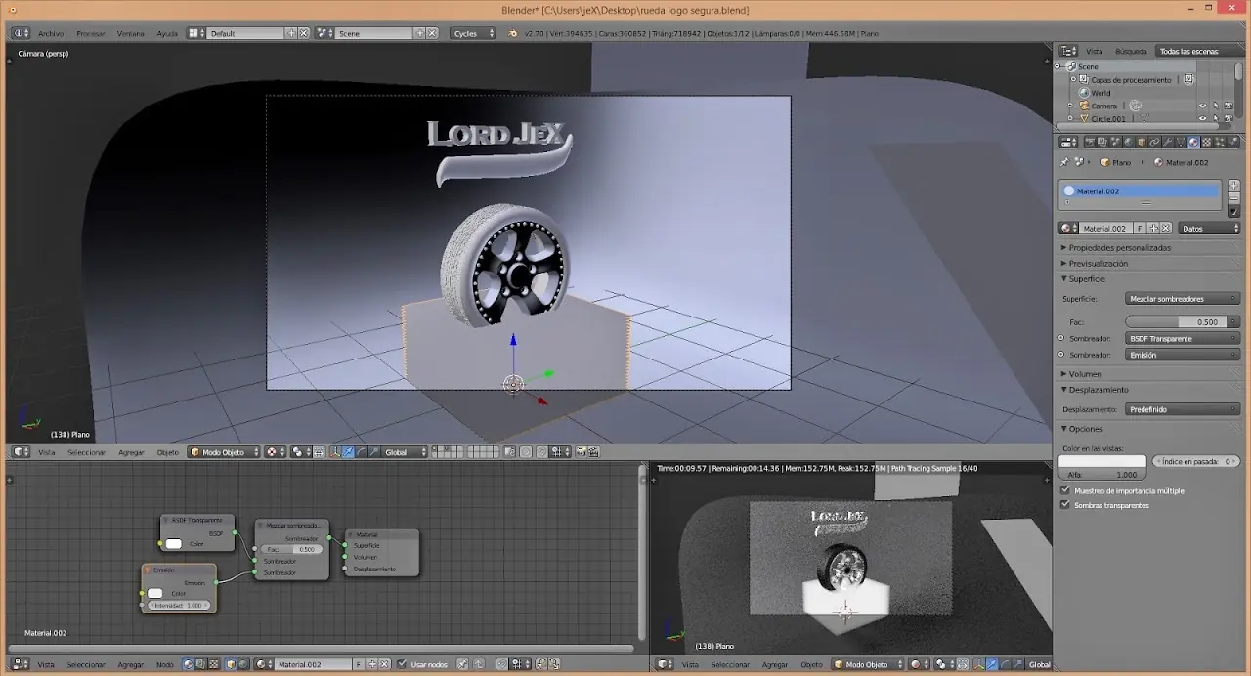Toggle fake user F button for material
The image size is (1251, 676).
[1140, 228]
